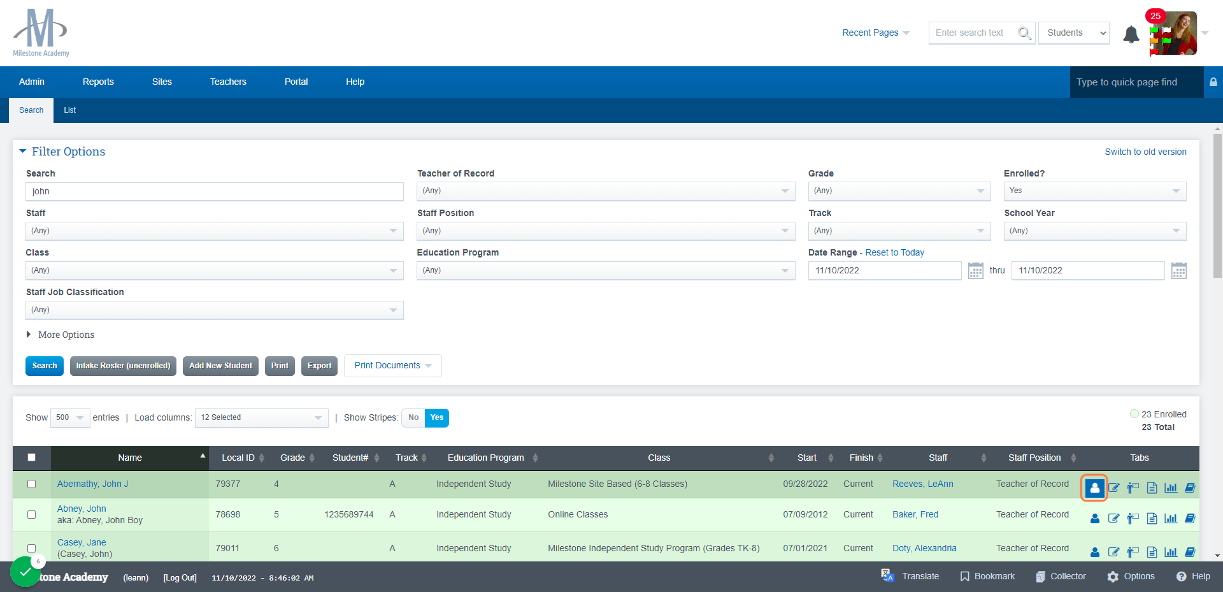Open profile icon for Abernathy, John J
Screen dimensions: 1223x592
click(1094, 488)
